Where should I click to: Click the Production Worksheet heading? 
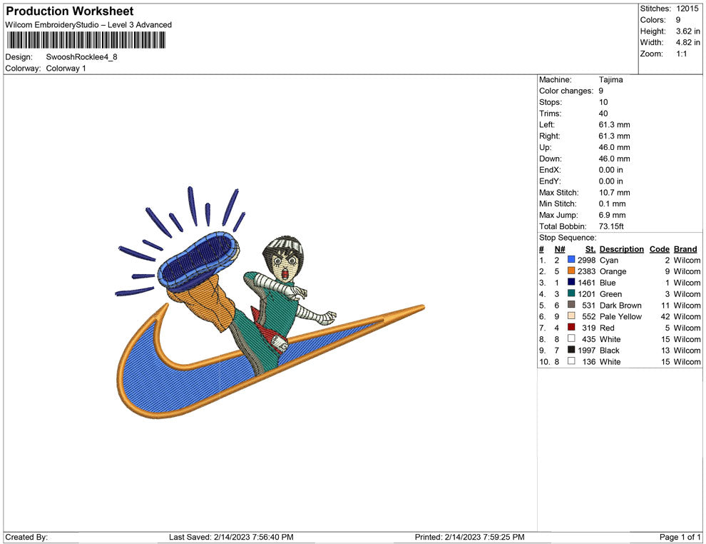(x=70, y=11)
